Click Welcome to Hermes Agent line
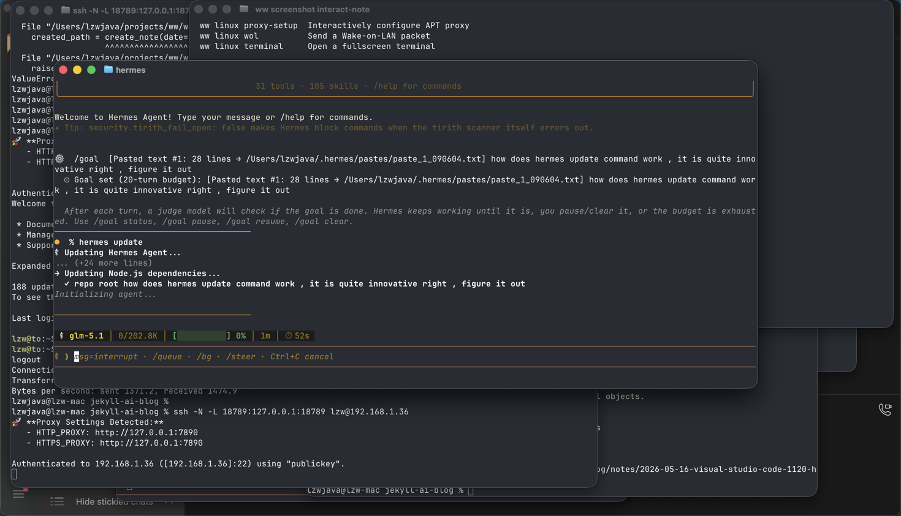This screenshot has height=516, width=901. [214, 117]
